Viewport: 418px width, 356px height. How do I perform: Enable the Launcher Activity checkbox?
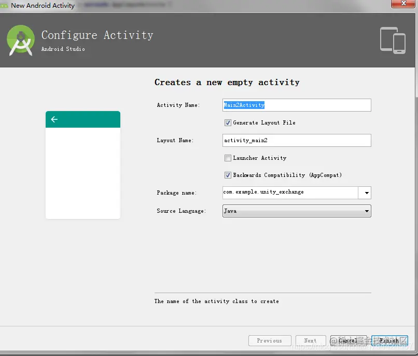point(228,158)
